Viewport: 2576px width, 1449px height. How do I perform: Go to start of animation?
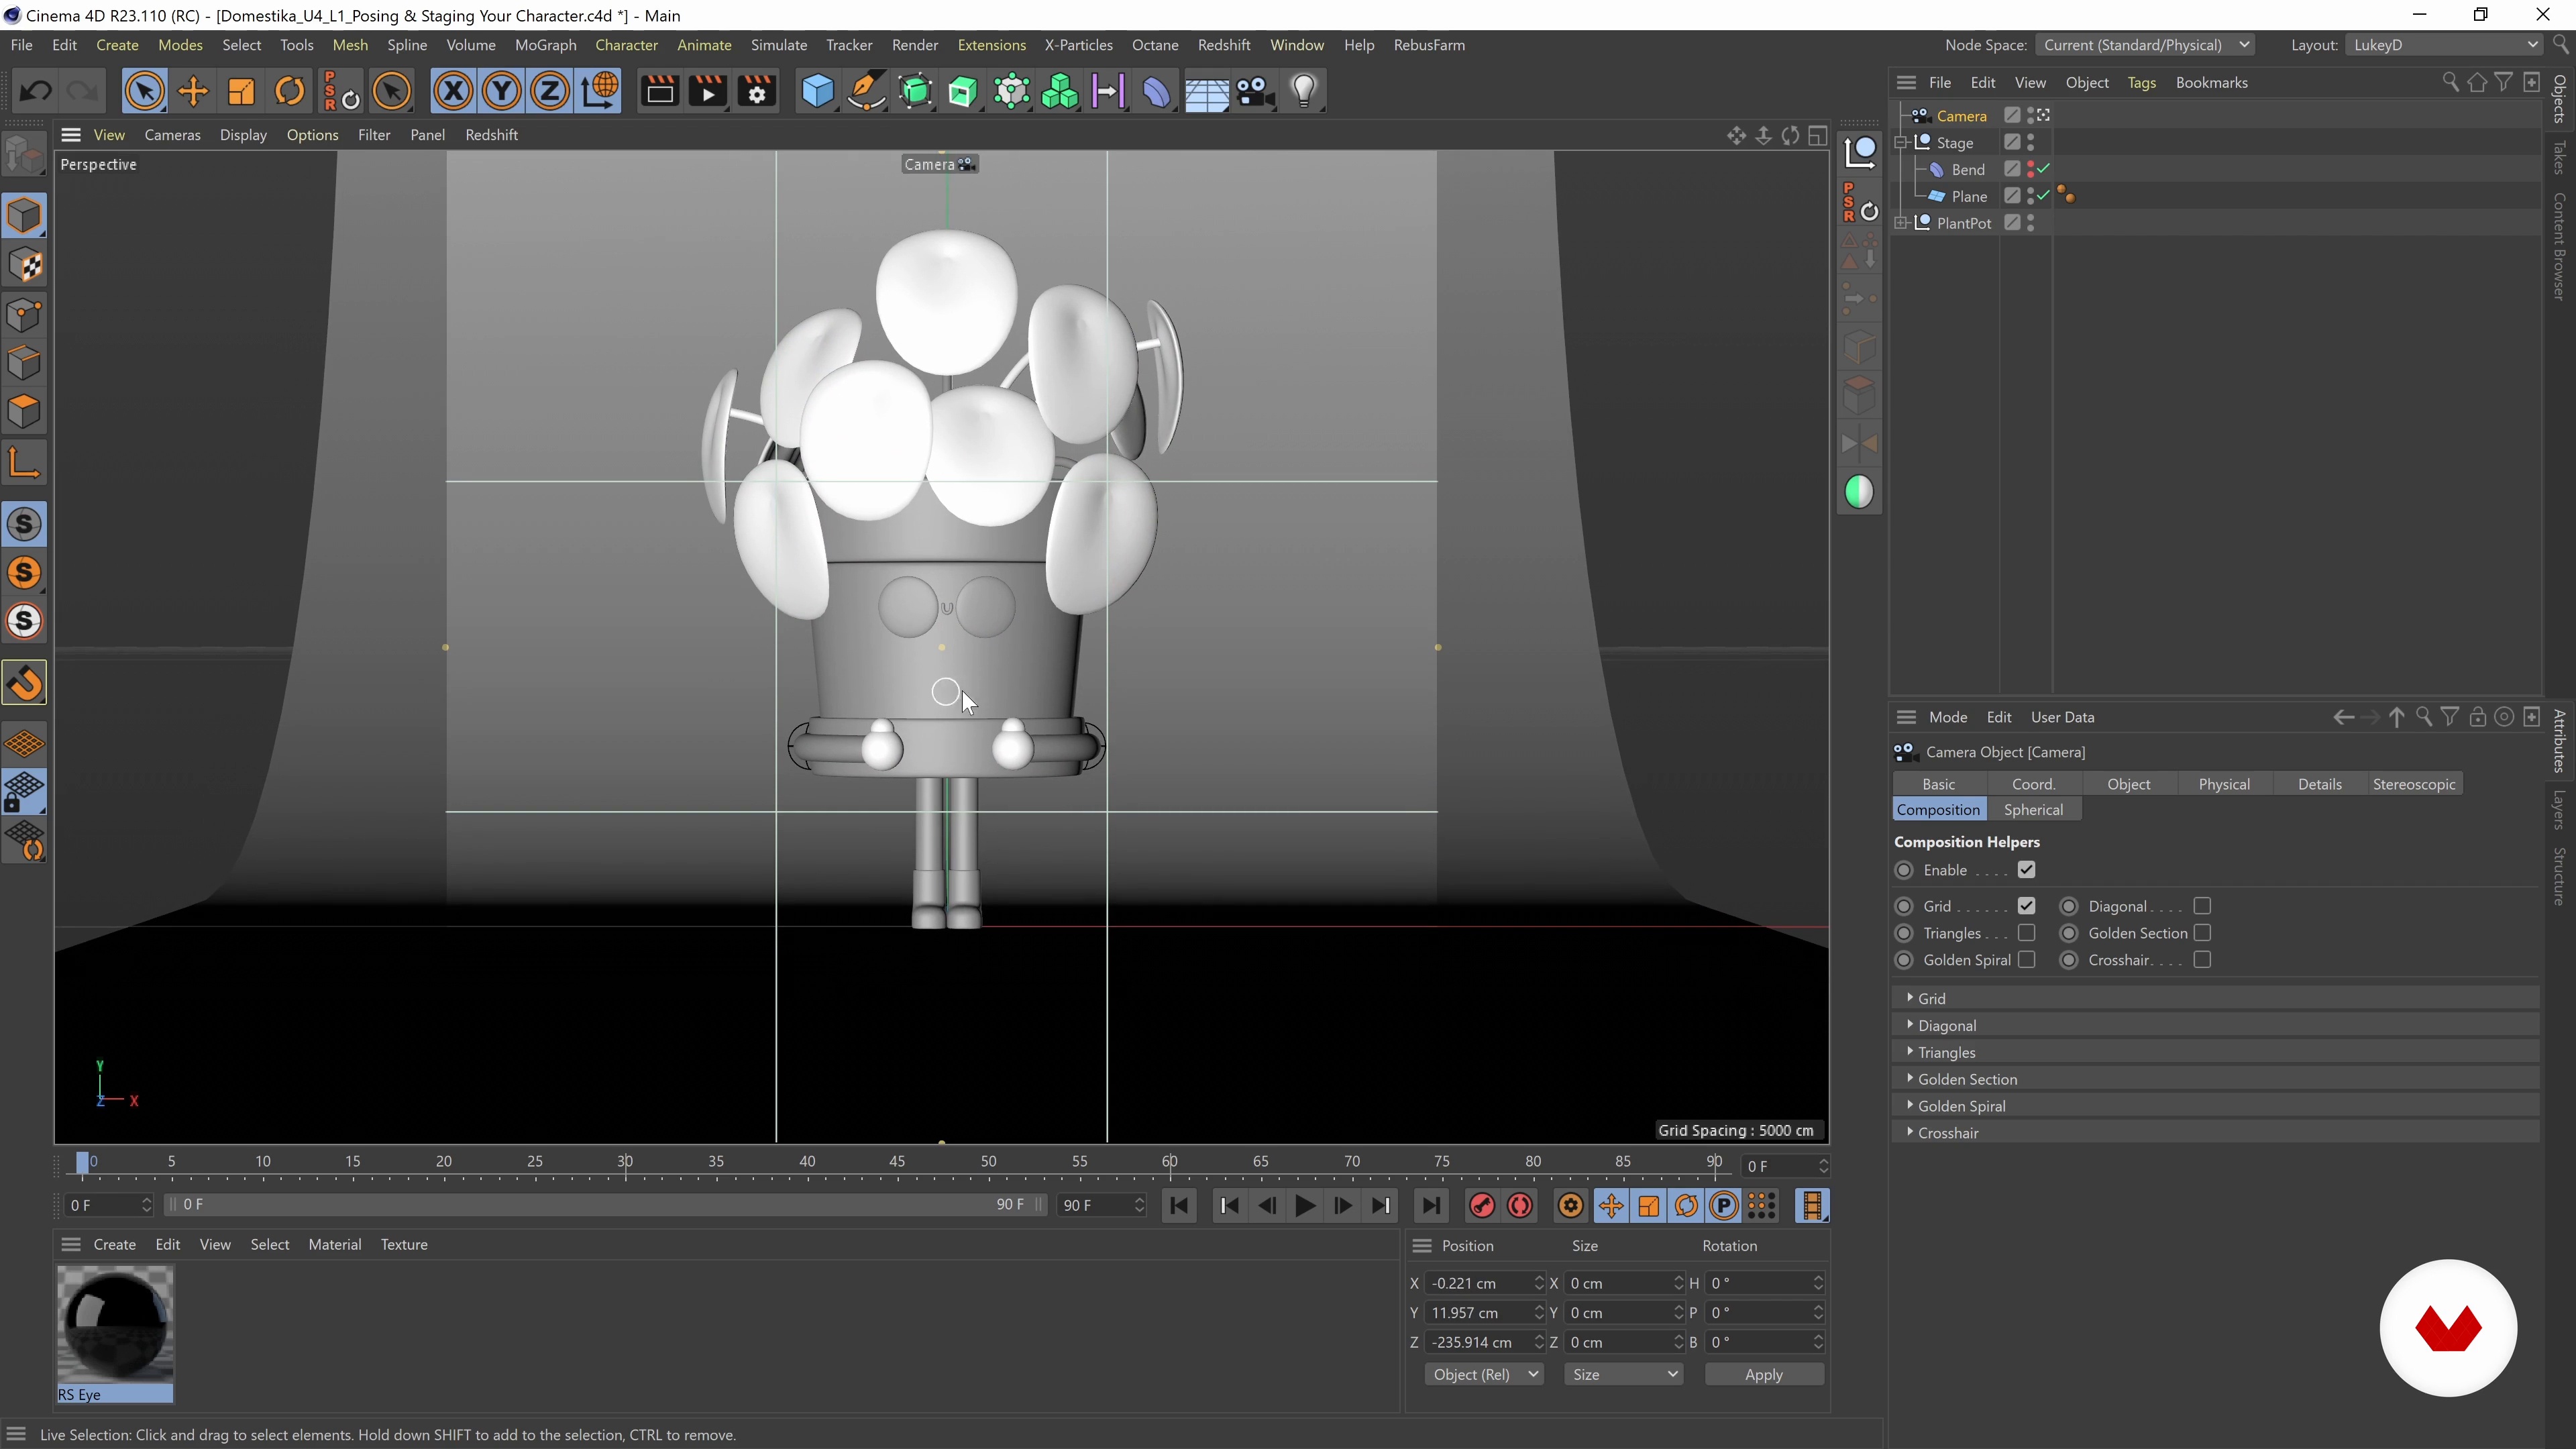[x=1180, y=1206]
